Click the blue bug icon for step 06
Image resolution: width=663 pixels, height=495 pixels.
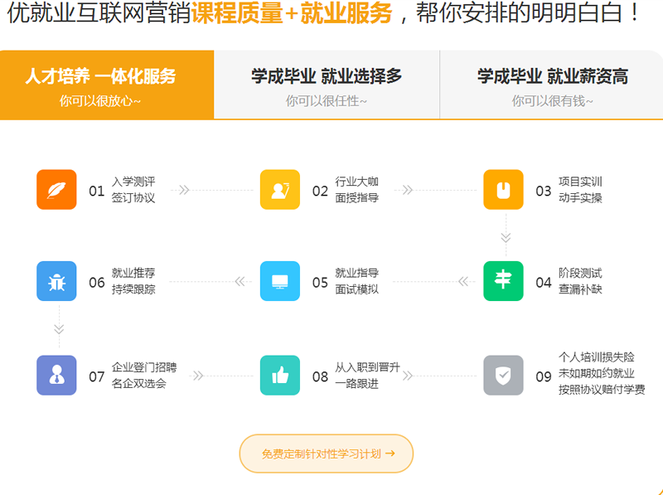[56, 281]
